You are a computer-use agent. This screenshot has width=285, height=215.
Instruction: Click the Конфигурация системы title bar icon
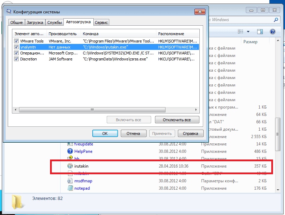pos(9,12)
